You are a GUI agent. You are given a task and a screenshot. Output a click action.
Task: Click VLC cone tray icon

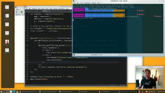coord(139,92)
